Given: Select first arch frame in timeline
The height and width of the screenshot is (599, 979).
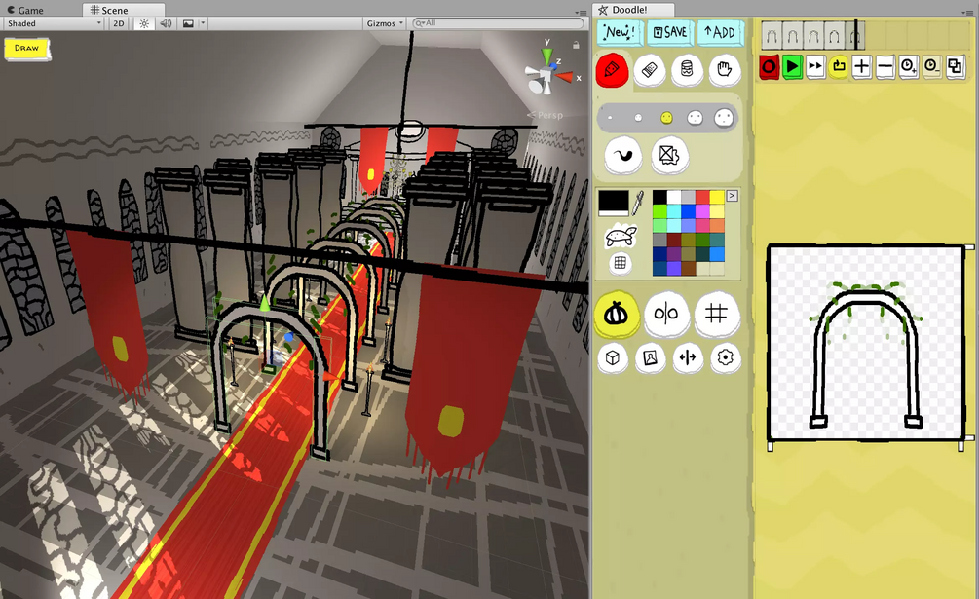Looking at the screenshot, I should (772, 35).
